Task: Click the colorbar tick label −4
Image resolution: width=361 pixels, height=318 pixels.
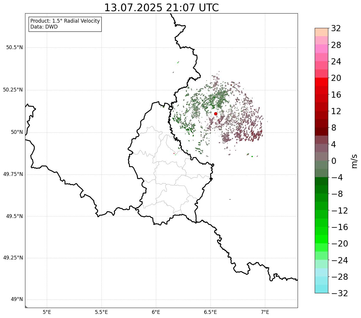Action: [337, 177]
